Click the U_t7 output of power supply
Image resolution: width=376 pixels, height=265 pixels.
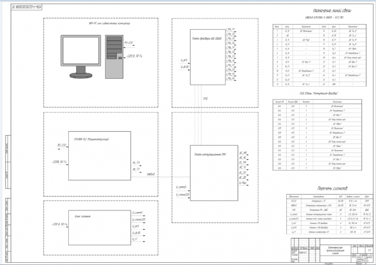tap(138, 240)
